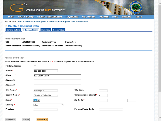Screen dimensions: 161x121
Task: Open the Main menu
Action: click(x=11, y=17)
